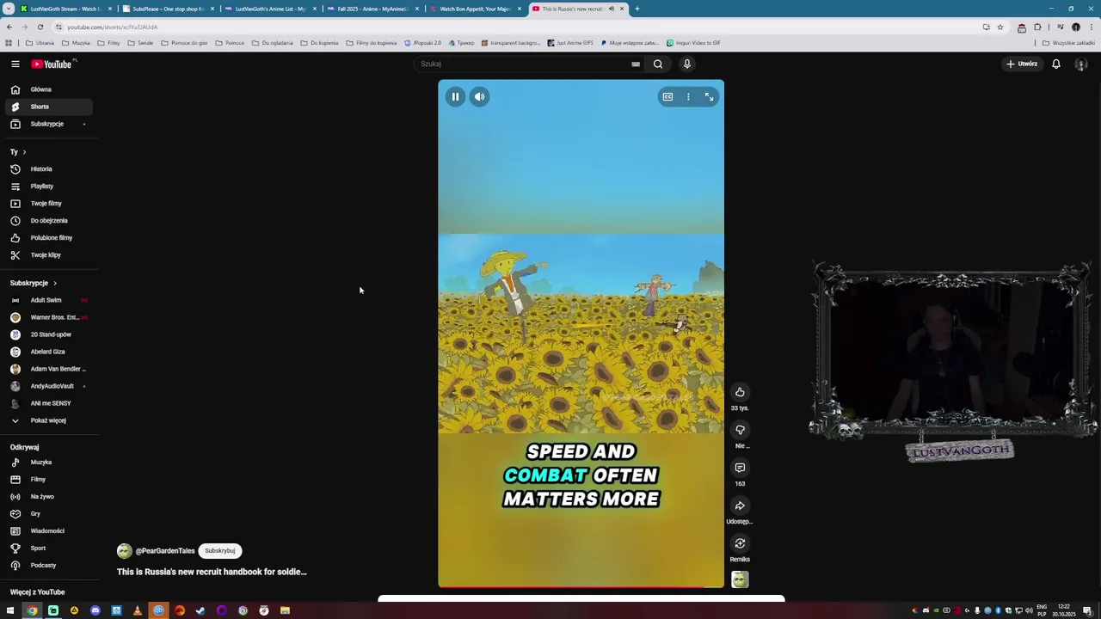
Task: Like the Short with 33 tys. likes
Action: pyautogui.click(x=740, y=392)
